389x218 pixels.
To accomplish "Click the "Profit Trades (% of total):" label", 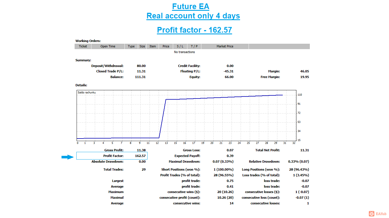I will [x=180, y=175].
